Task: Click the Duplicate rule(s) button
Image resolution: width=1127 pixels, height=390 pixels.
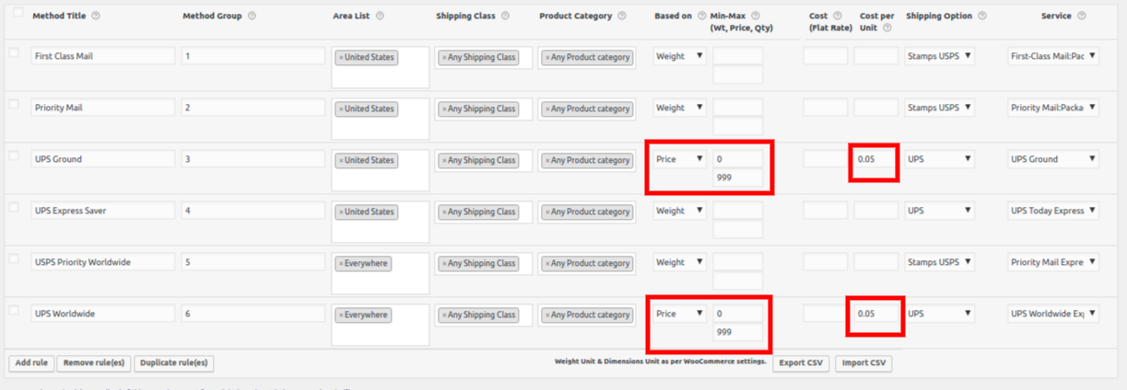Action: click(174, 363)
